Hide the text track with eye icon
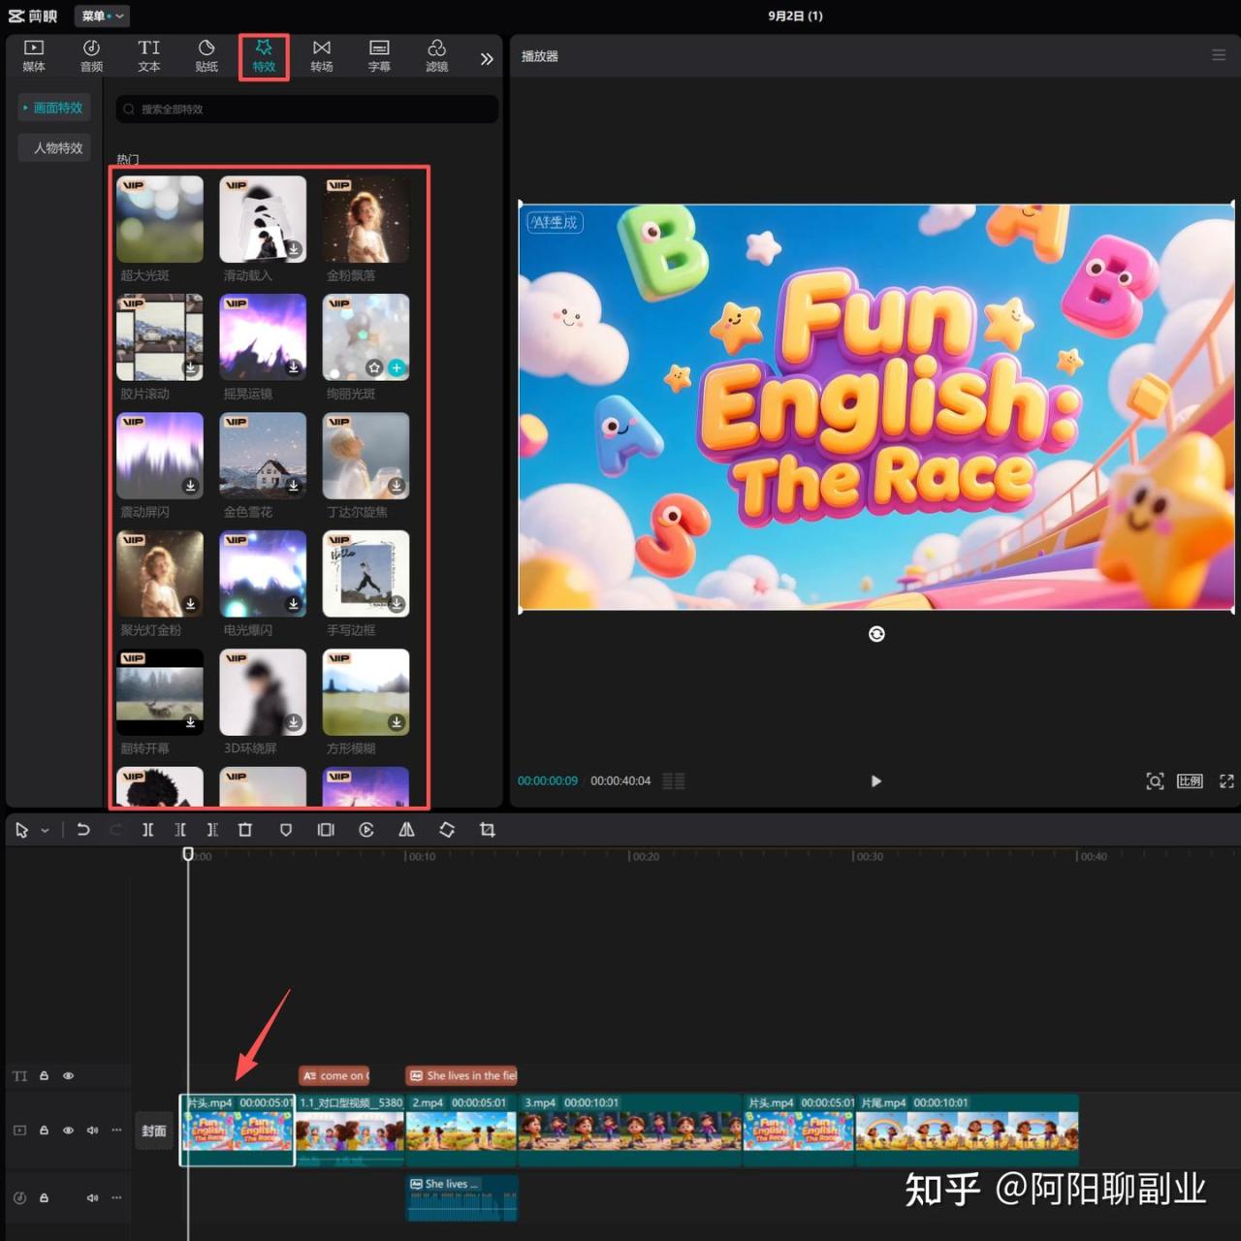Image resolution: width=1241 pixels, height=1241 pixels. pos(68,1076)
